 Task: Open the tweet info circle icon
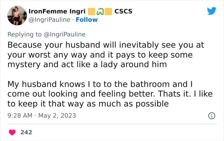tap(212, 116)
